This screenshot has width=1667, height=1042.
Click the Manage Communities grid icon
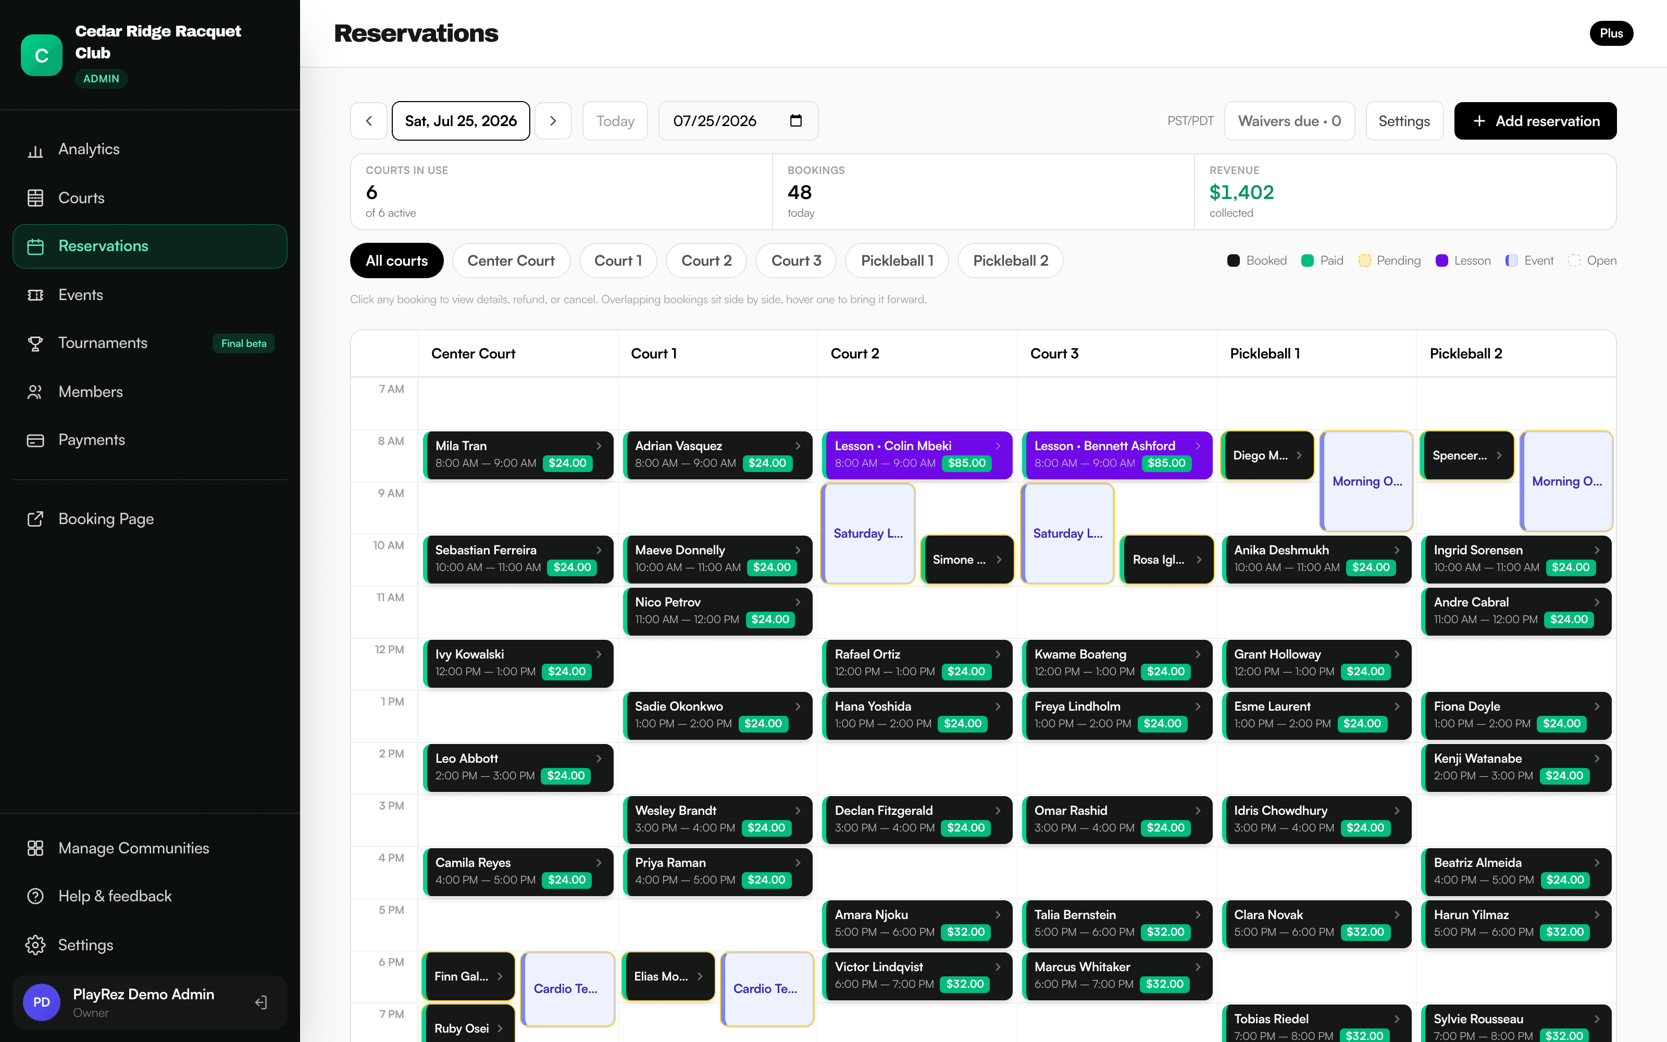click(x=35, y=848)
